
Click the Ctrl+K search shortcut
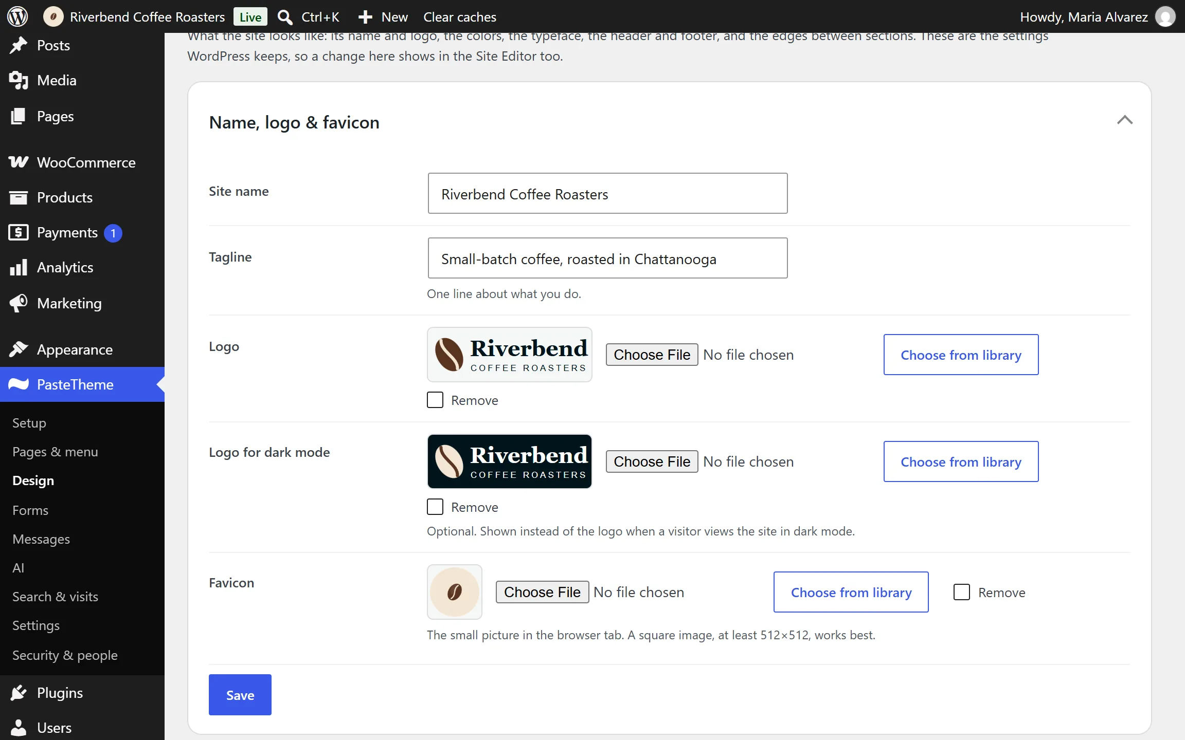point(320,17)
